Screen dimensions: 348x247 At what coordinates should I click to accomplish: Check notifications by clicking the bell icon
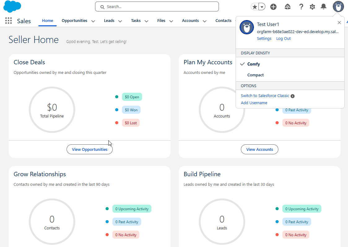[324, 6]
